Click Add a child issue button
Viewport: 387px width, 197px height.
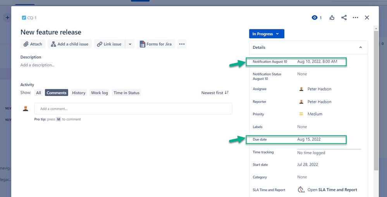pyautogui.click(x=70, y=44)
